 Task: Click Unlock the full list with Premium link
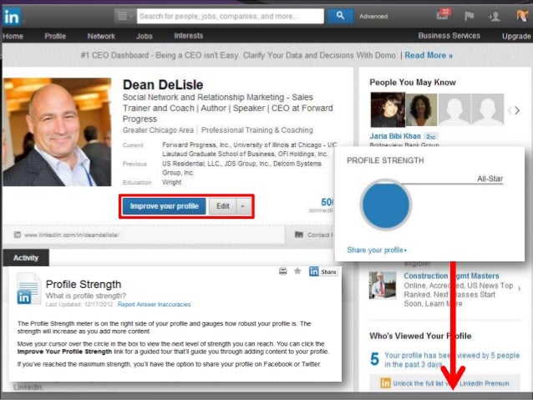click(x=451, y=383)
